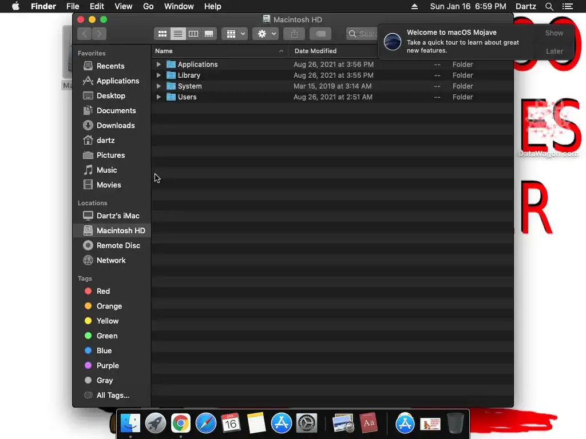The image size is (586, 439).
Task: Open the dartz home folder
Action: [x=112, y=141]
